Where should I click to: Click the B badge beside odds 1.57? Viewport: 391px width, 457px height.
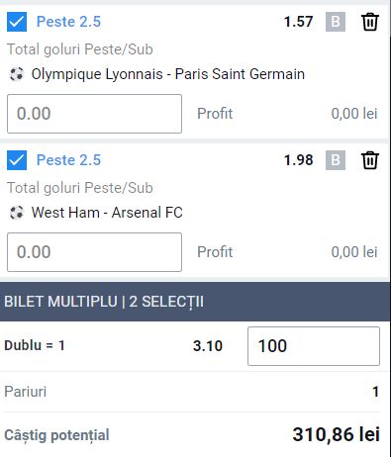coord(336,22)
